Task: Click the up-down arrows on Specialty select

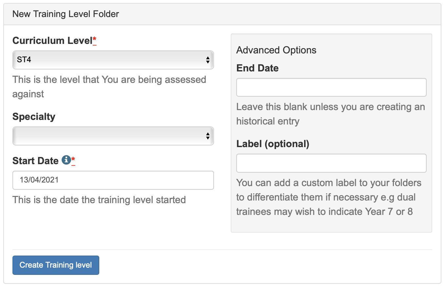Action: point(208,136)
